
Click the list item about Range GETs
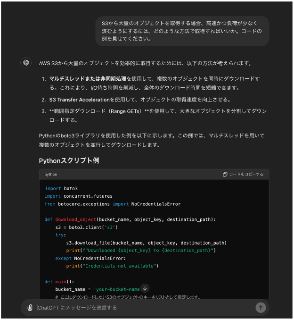click(x=158, y=116)
